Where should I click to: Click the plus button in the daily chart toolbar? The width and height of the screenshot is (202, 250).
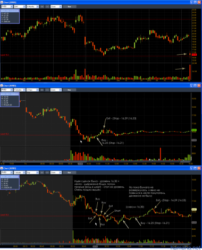click(x=42, y=6)
